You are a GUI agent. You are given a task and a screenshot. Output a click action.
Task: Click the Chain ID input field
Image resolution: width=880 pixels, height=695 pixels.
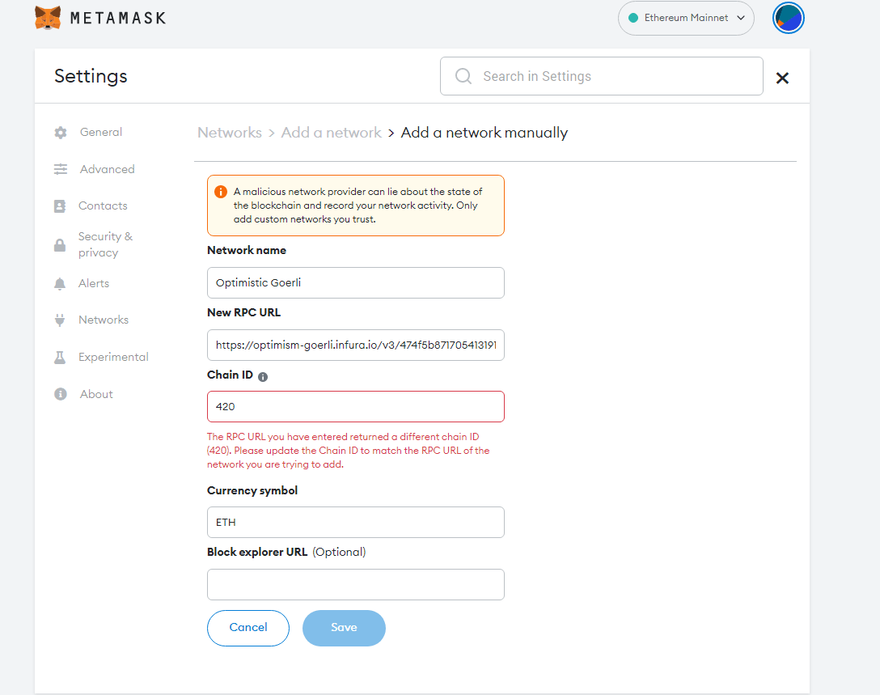coord(356,406)
